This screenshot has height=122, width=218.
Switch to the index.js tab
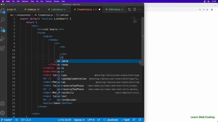[32, 9]
